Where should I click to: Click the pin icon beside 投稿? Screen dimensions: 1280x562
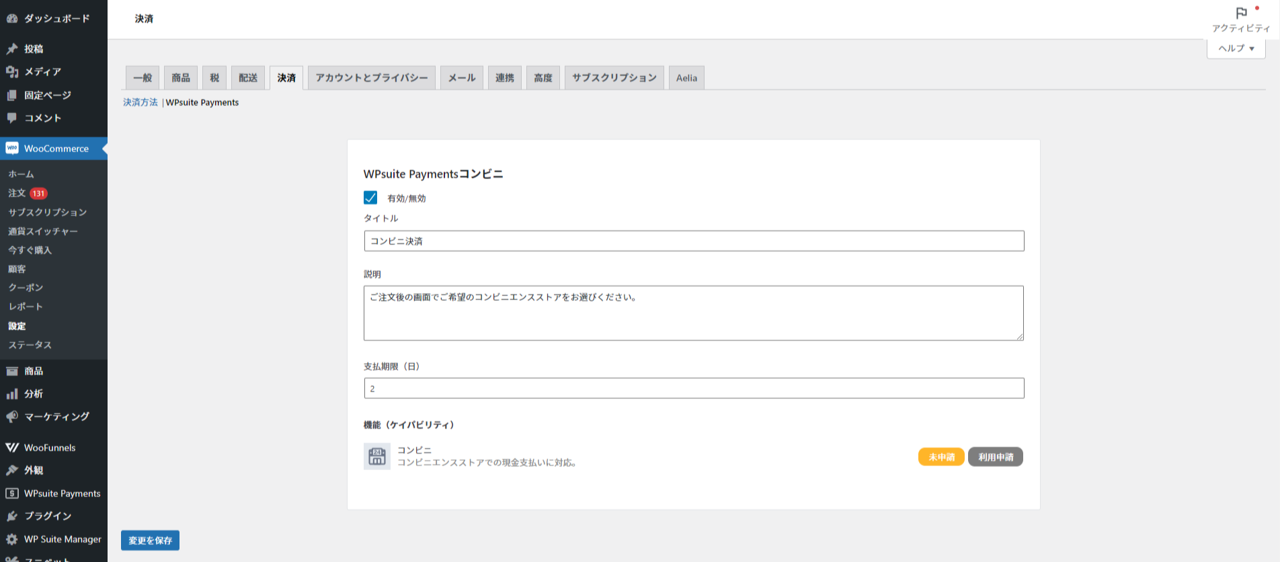coord(12,48)
